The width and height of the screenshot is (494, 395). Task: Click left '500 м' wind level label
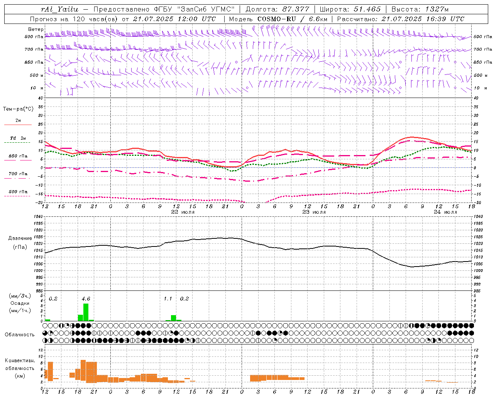[37, 75]
